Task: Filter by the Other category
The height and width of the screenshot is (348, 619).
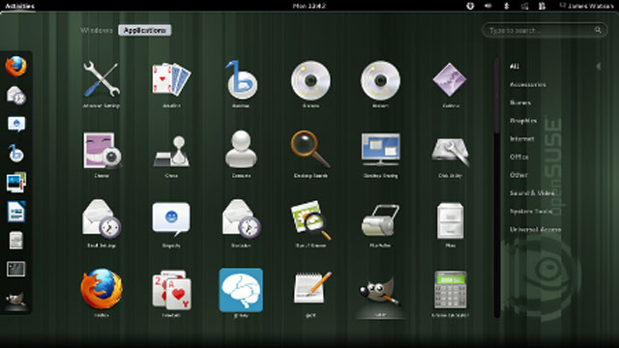Action: (518, 175)
